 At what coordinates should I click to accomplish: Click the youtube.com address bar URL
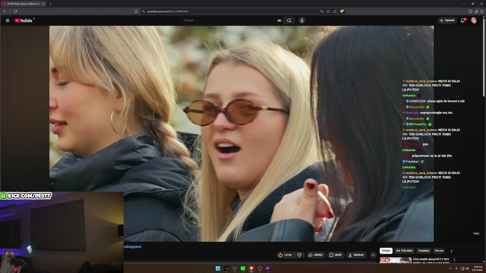click(x=168, y=11)
